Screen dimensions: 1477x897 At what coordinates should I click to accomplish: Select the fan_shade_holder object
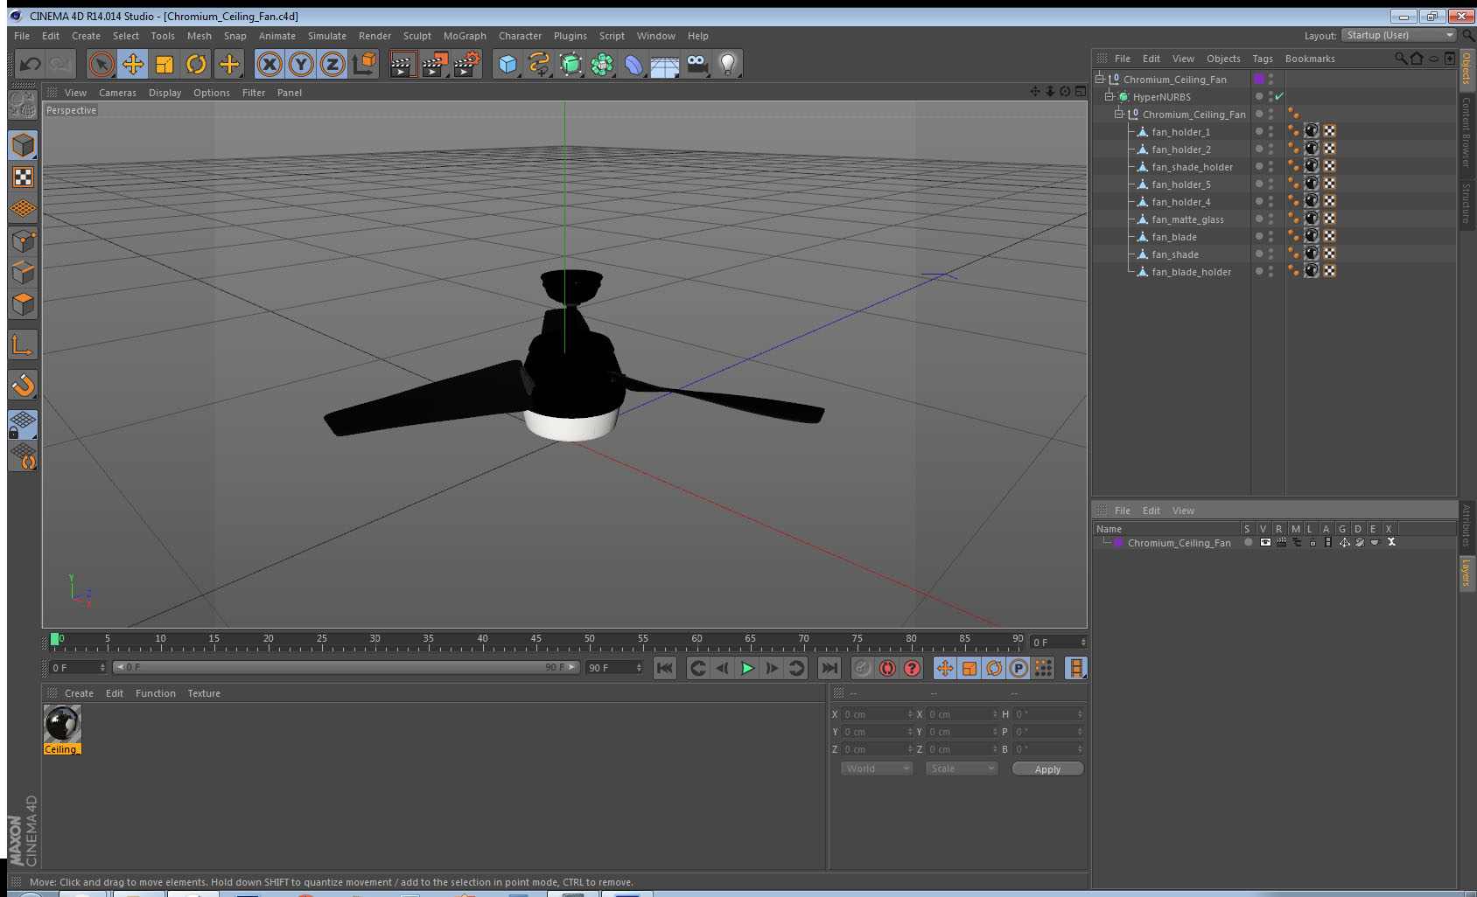1192,167
